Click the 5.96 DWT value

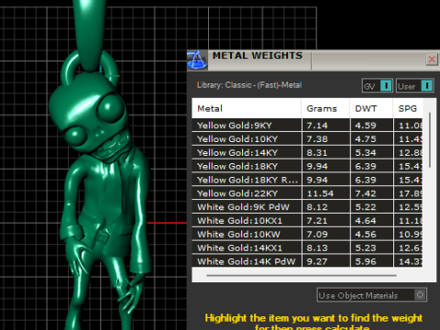coord(366,261)
